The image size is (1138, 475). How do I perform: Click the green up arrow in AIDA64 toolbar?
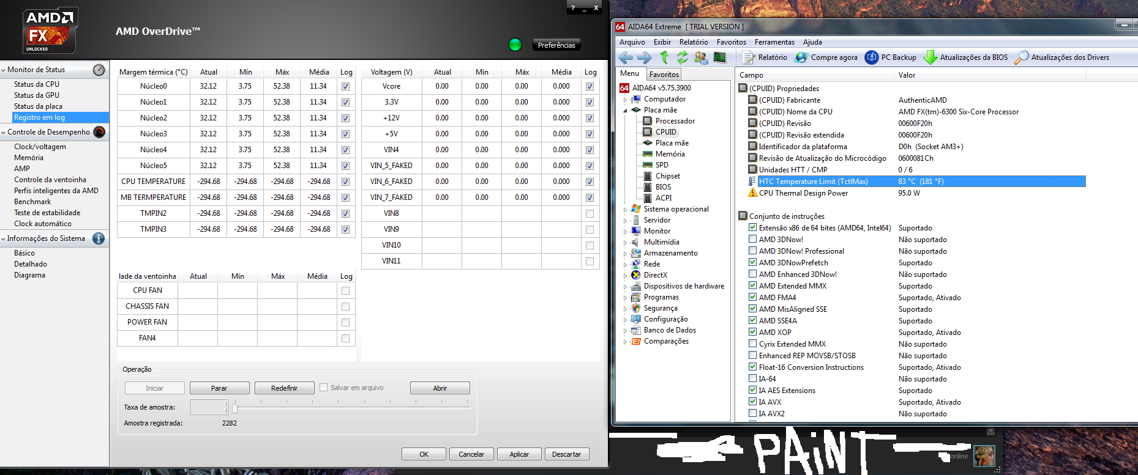tap(664, 57)
